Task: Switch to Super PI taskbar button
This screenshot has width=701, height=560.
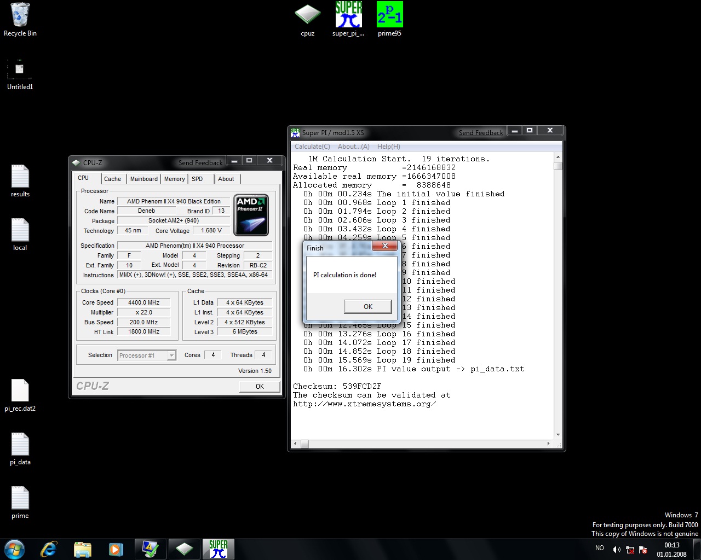Action: click(219, 549)
